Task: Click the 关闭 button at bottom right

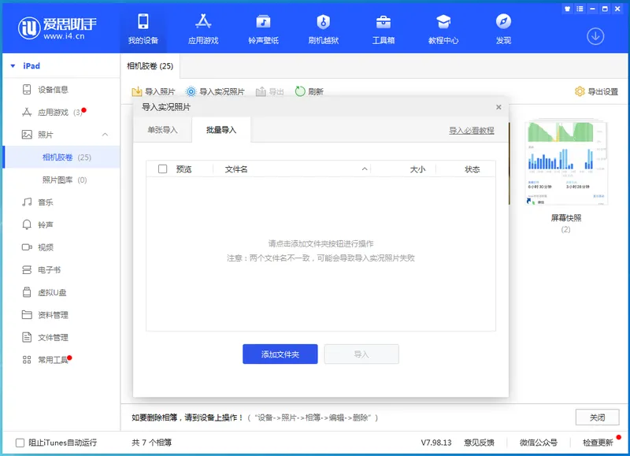Action: click(597, 417)
